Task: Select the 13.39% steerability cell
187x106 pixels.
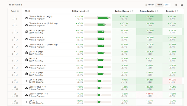Action: click(x=172, y=18)
